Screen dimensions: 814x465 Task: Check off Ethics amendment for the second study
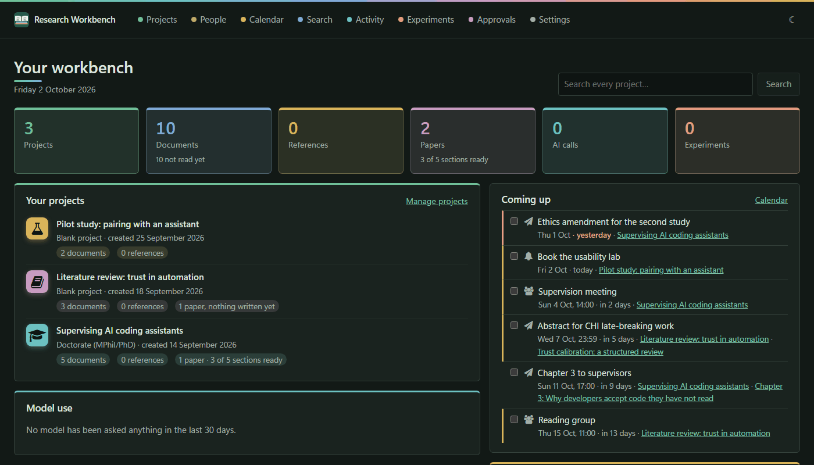coord(514,221)
